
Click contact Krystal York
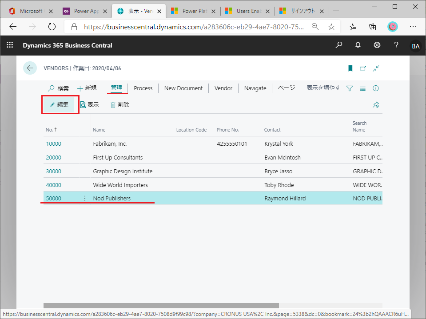pos(279,144)
